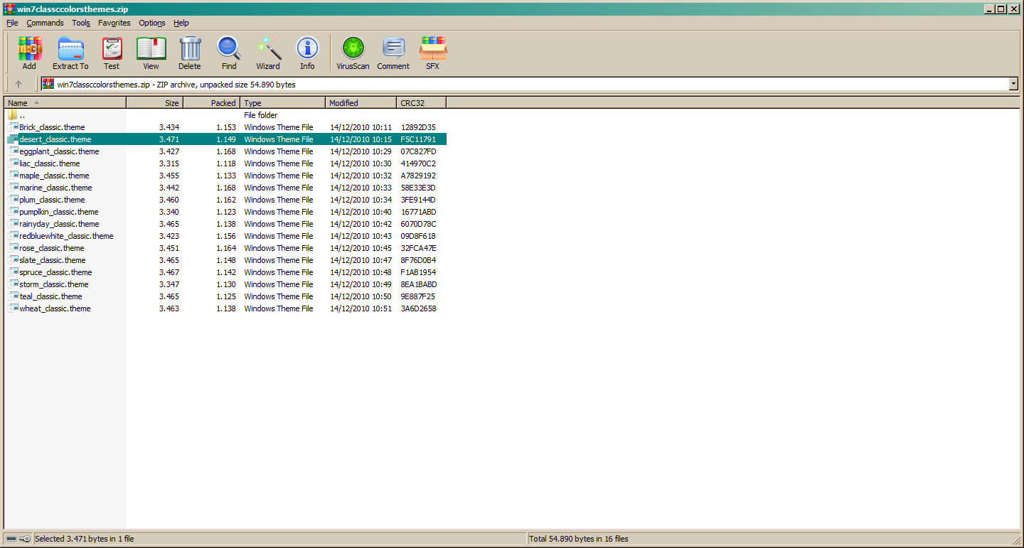Select liac_classic.theme file name
Viewport: 1024px width, 548px height.
50,163
